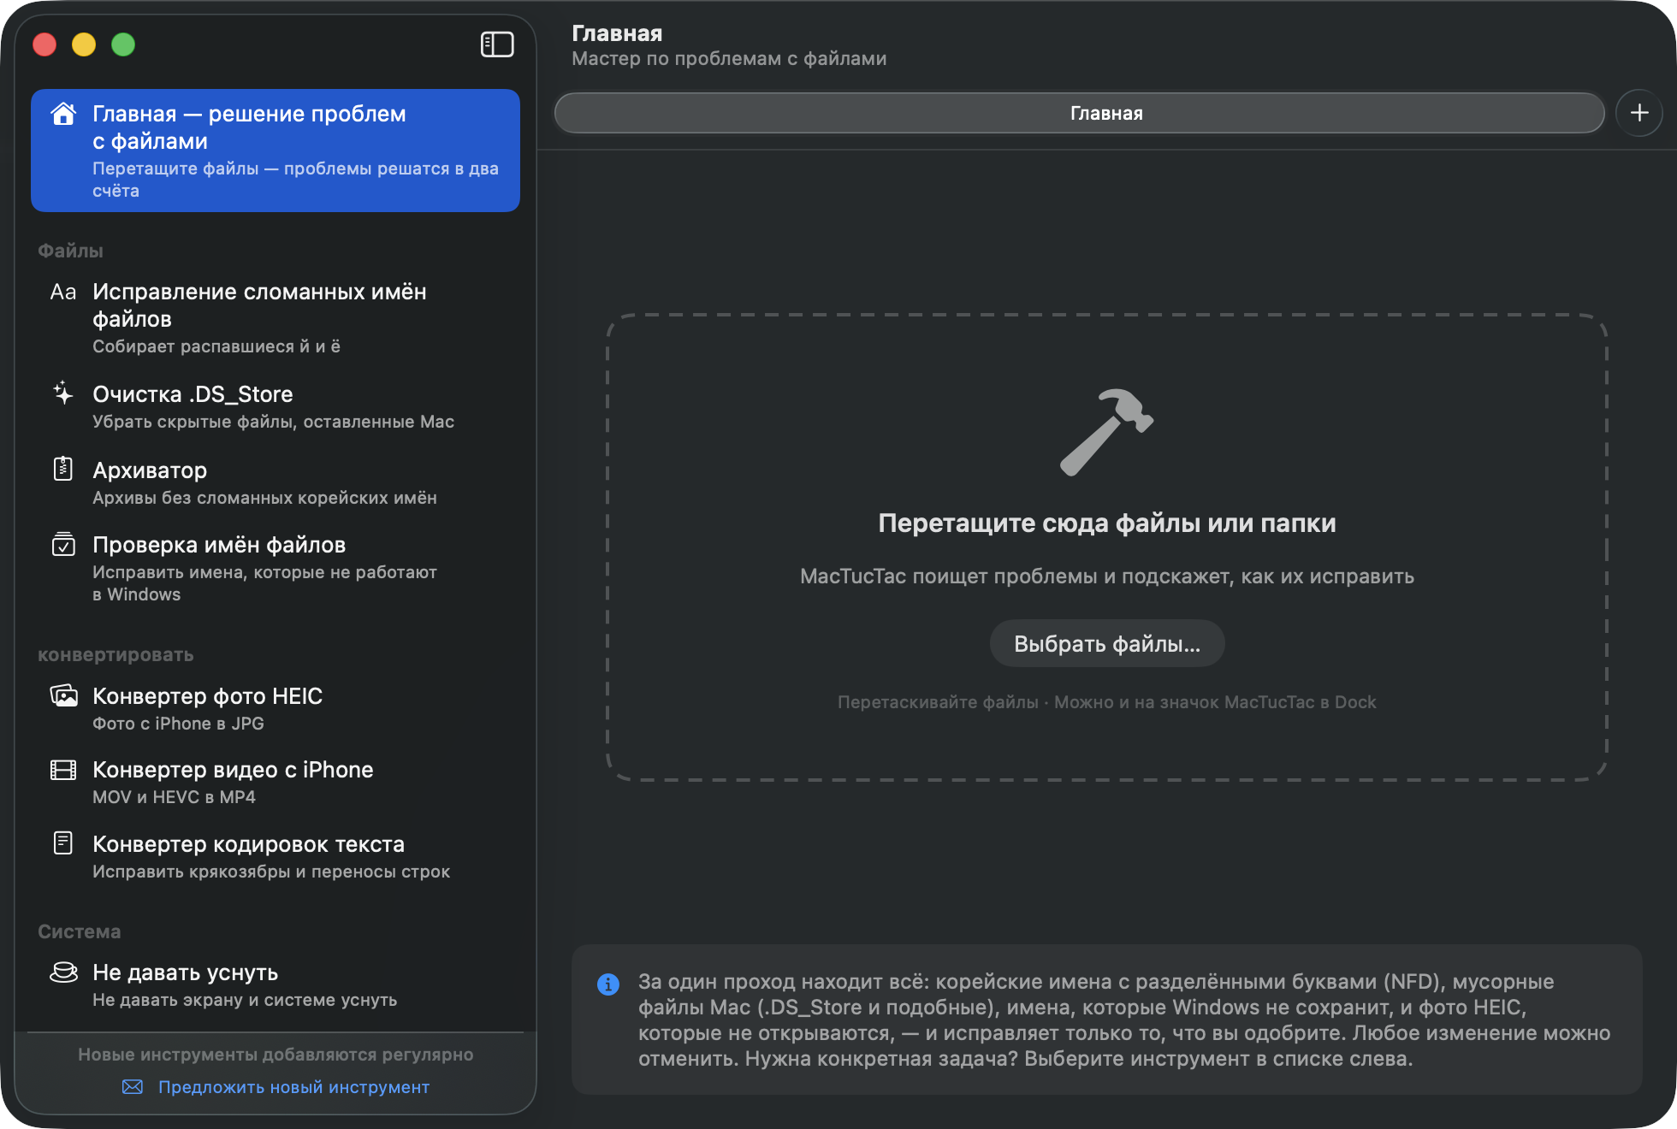Click the red close window button
This screenshot has height=1129, width=1677.
tap(44, 44)
